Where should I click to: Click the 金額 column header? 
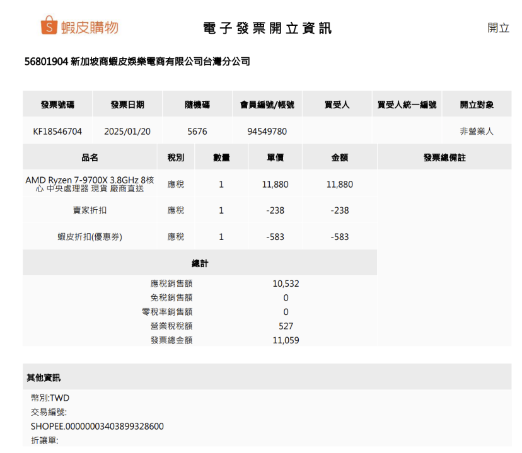[340, 158]
